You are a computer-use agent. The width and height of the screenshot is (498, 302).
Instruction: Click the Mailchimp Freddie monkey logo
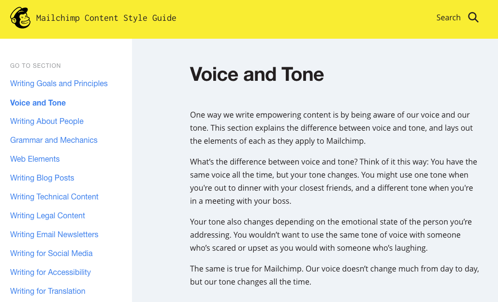[20, 18]
